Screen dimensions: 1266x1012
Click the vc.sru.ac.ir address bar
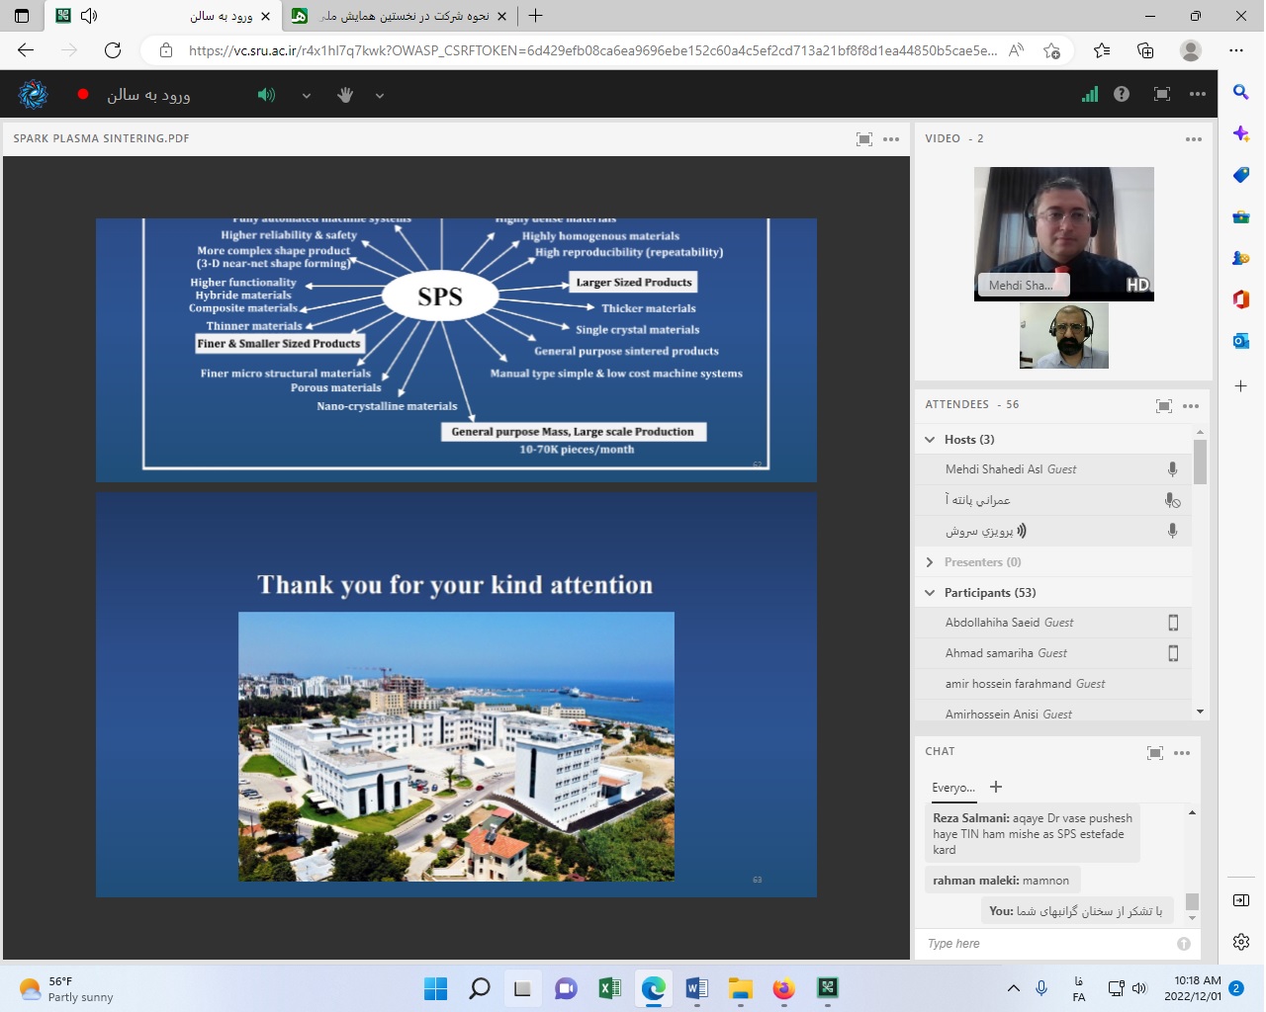click(x=591, y=50)
